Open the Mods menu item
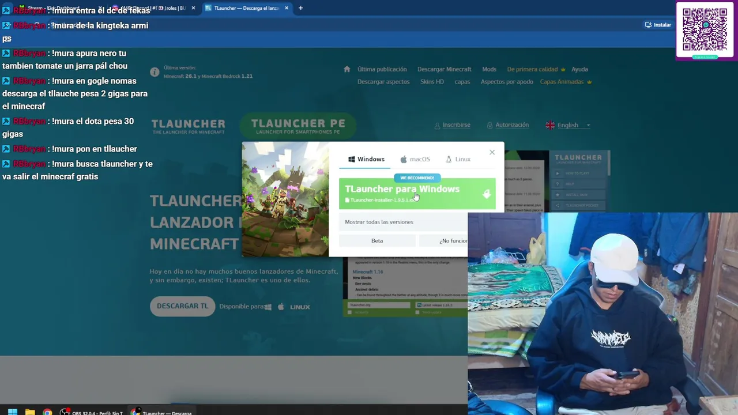This screenshot has height=415, width=738. [489, 69]
